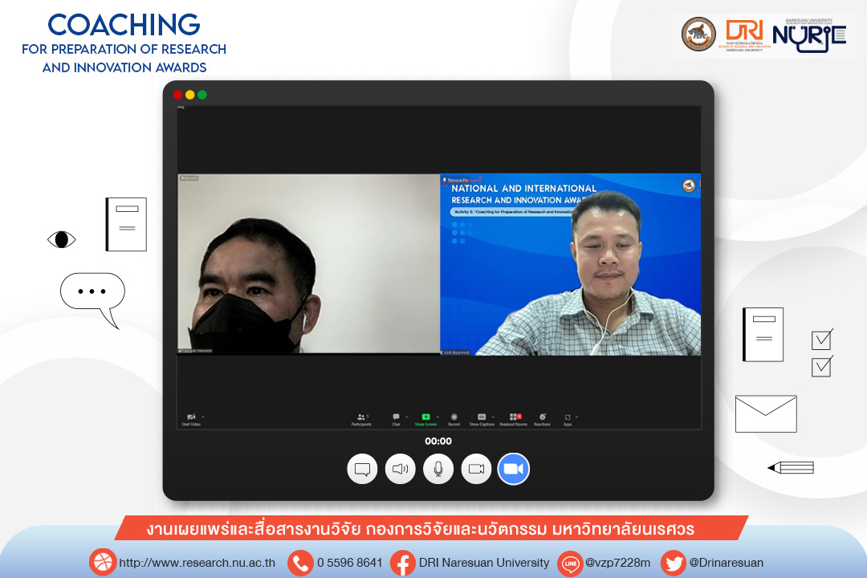Toggle the round white camera button

click(476, 469)
